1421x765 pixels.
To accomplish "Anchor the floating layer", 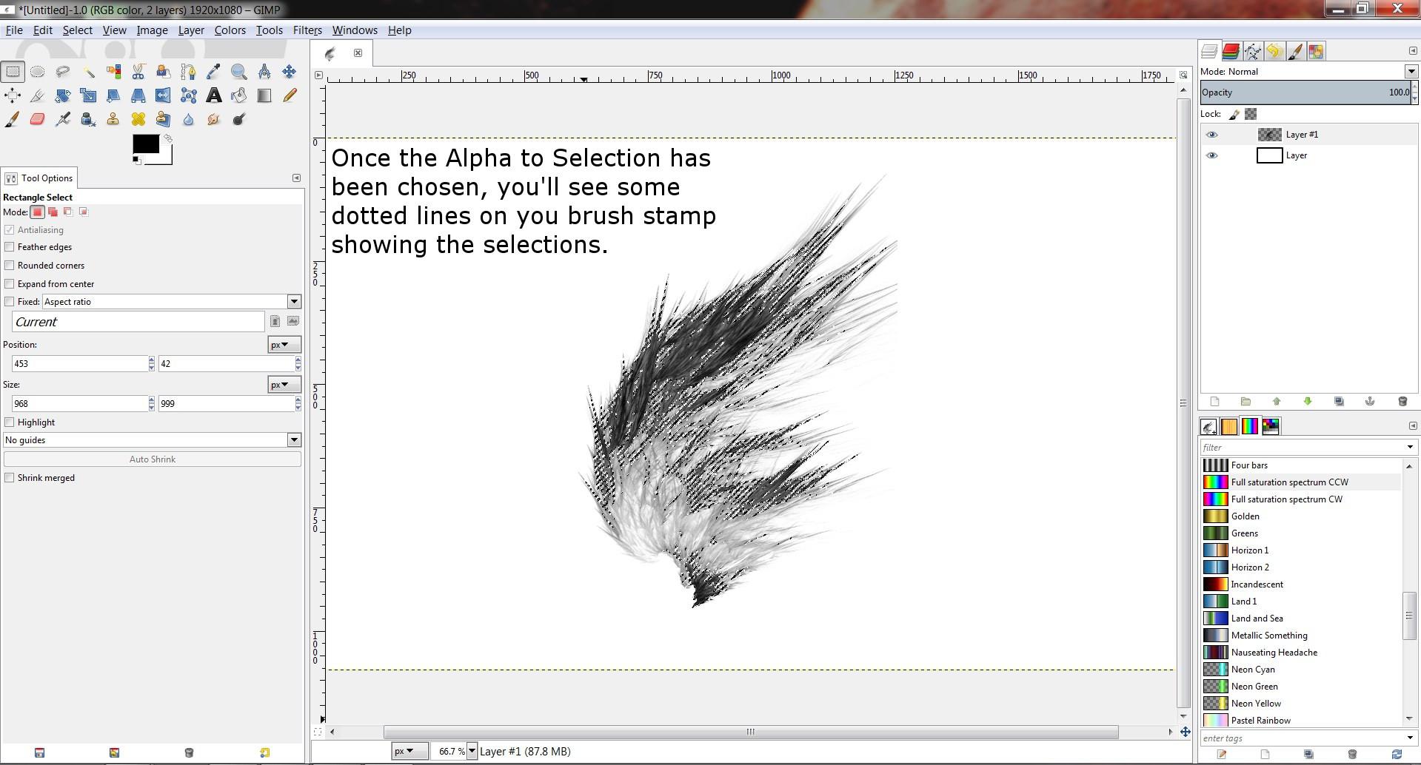I will click(x=1370, y=401).
